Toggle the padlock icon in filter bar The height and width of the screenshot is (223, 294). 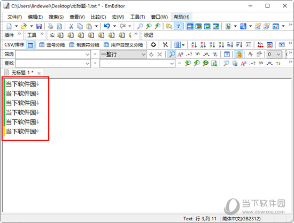239,55
